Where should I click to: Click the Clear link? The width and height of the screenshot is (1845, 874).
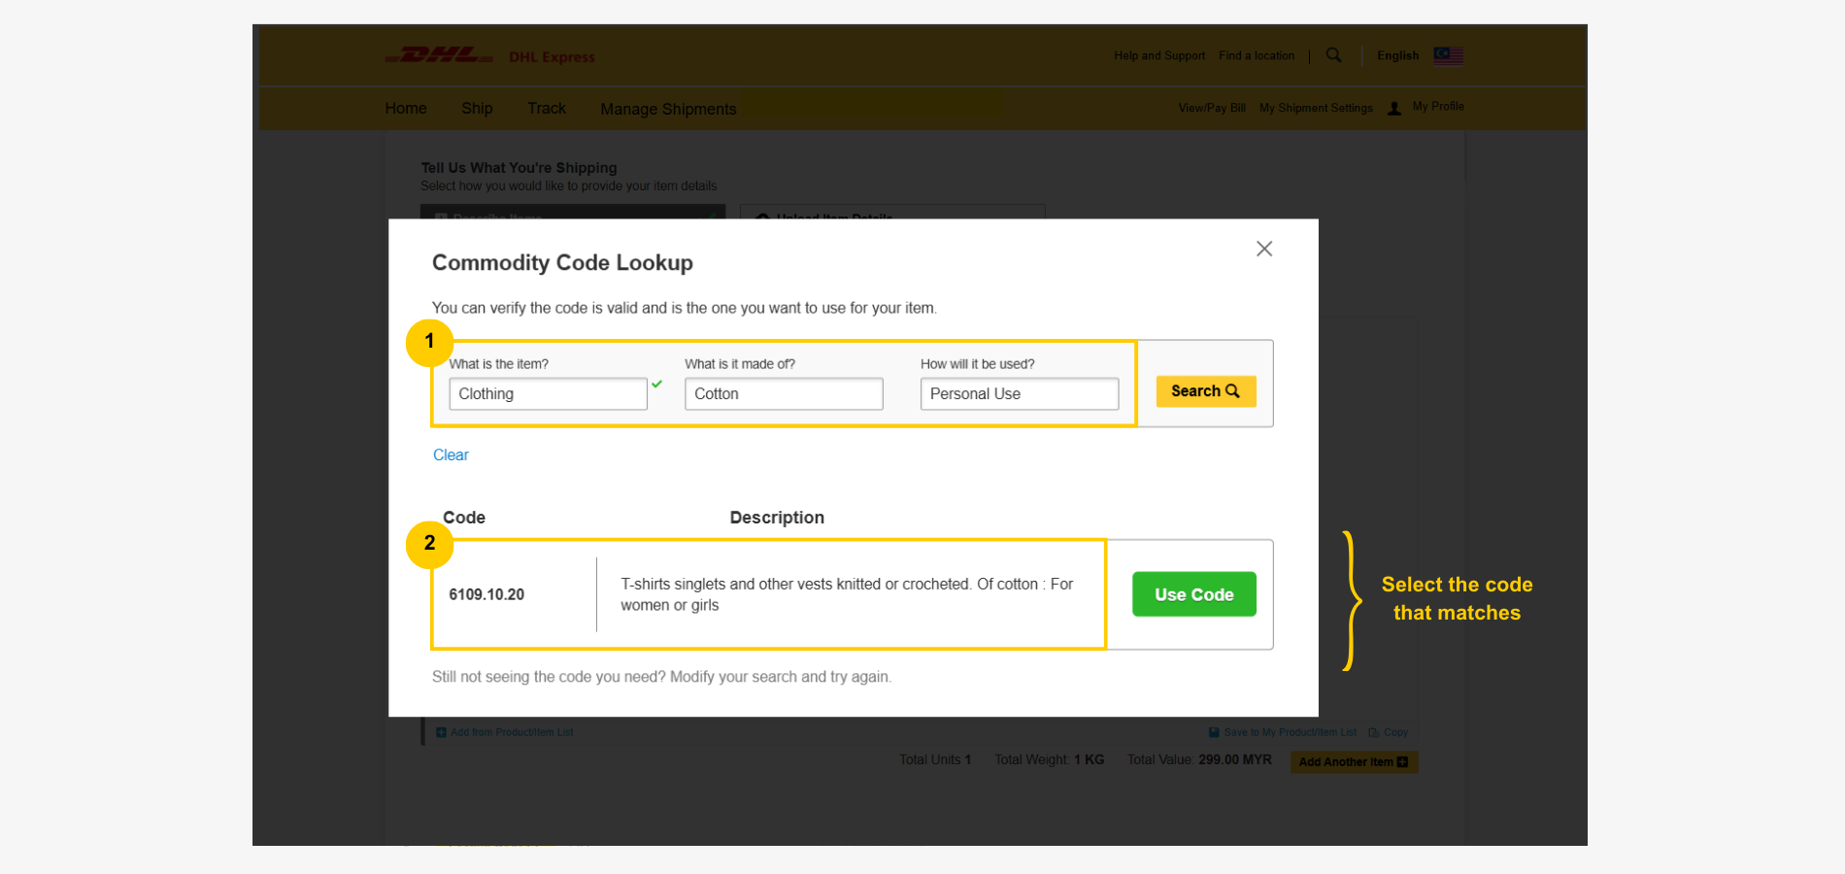click(451, 454)
